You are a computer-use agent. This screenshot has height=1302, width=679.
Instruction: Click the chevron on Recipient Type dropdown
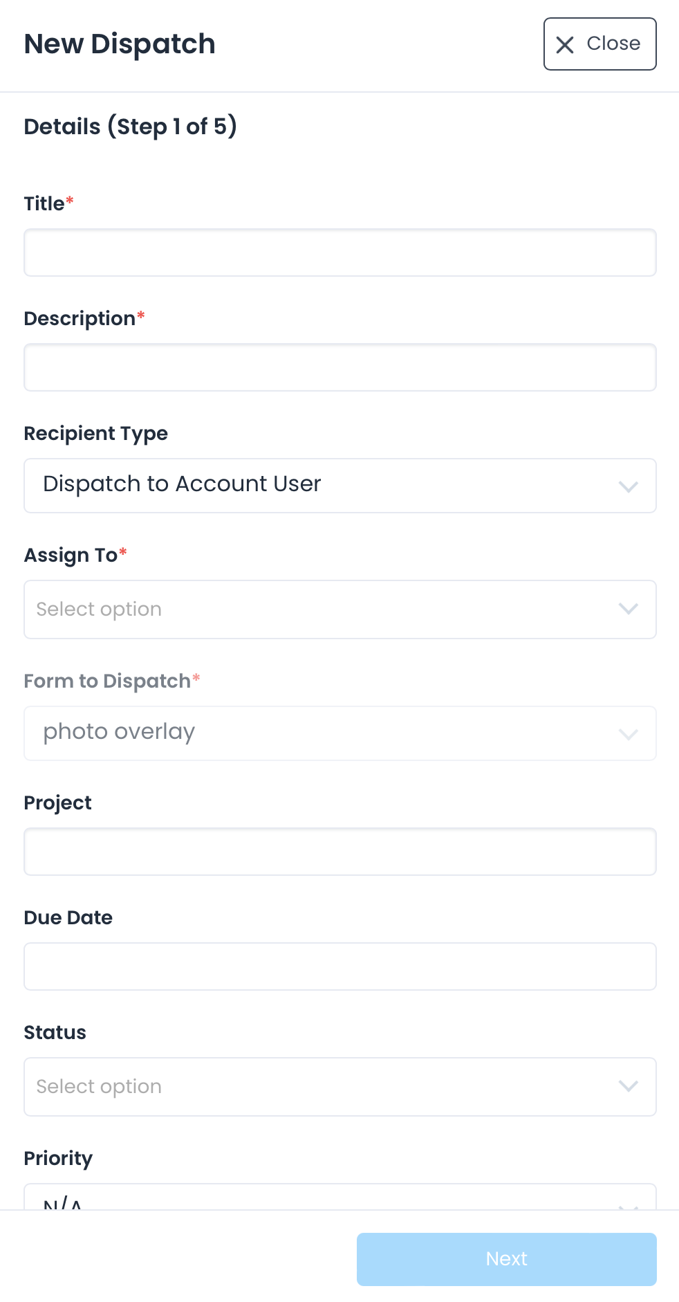tap(629, 486)
